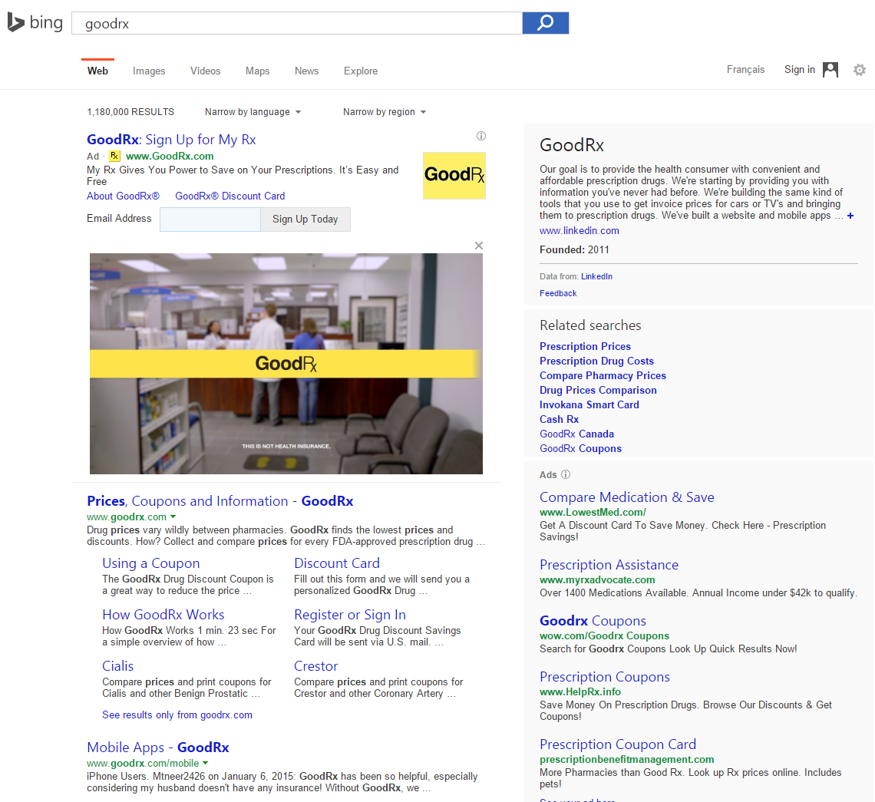The height and width of the screenshot is (802, 875).
Task: Click the Sign in profile avatar icon
Action: point(830,70)
